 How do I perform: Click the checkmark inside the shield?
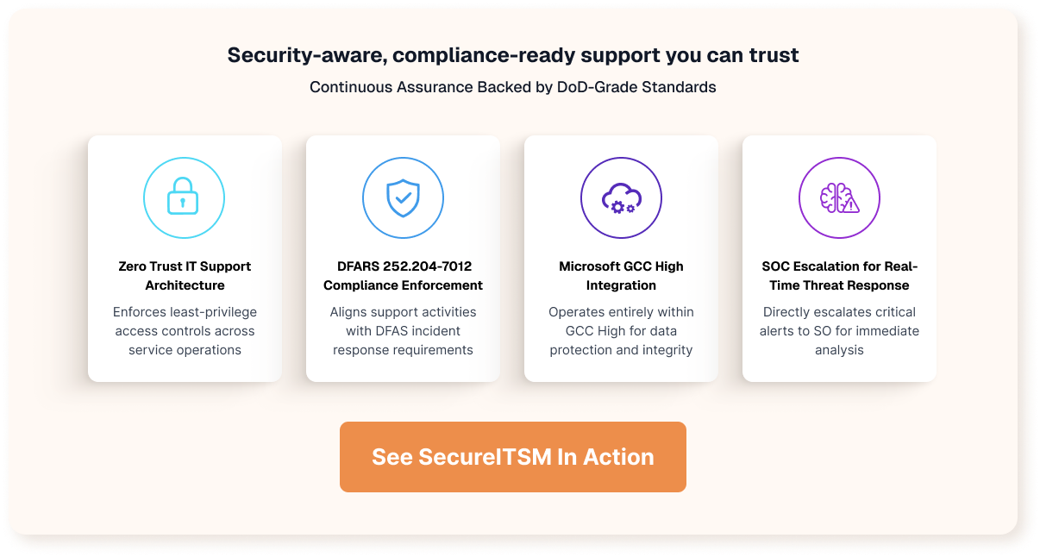pos(403,198)
